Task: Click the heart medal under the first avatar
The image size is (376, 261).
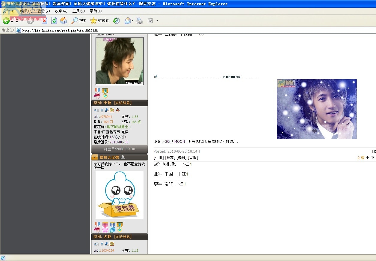Action: coord(105,93)
